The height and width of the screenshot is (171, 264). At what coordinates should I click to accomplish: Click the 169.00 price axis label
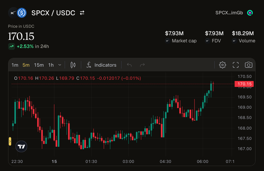[x=245, y=108]
